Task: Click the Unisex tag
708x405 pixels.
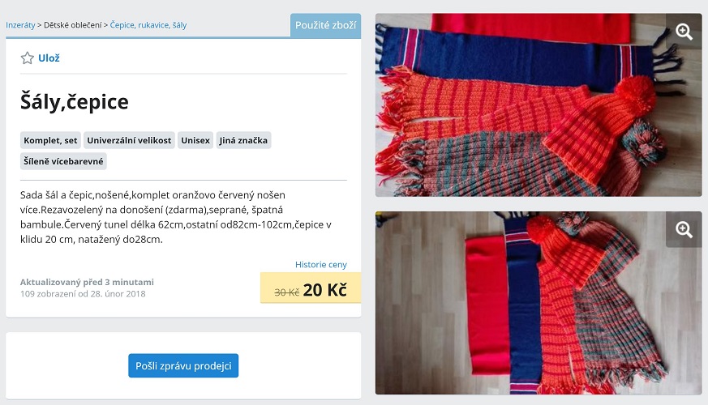Action: click(195, 140)
